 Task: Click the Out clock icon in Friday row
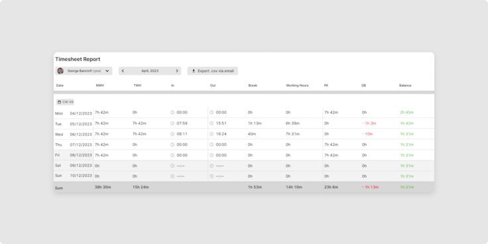(212, 155)
